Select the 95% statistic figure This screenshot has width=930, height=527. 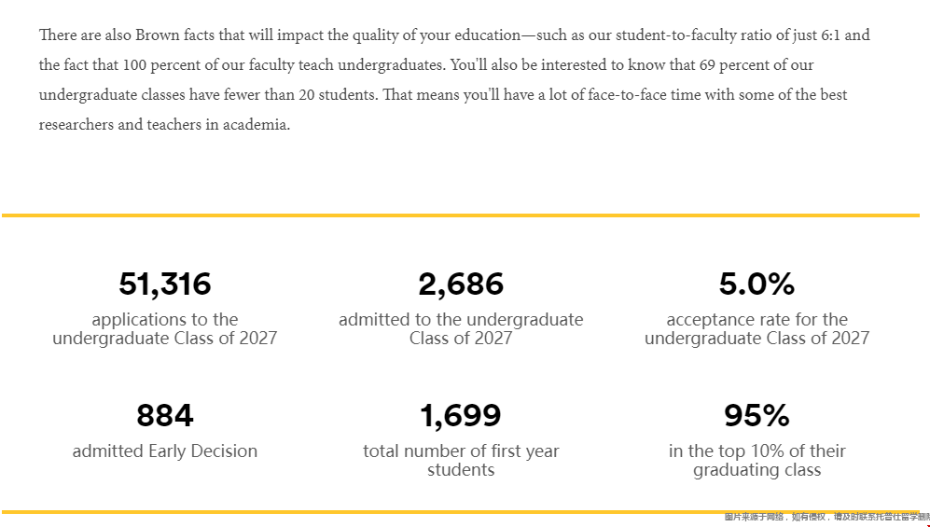coord(756,415)
